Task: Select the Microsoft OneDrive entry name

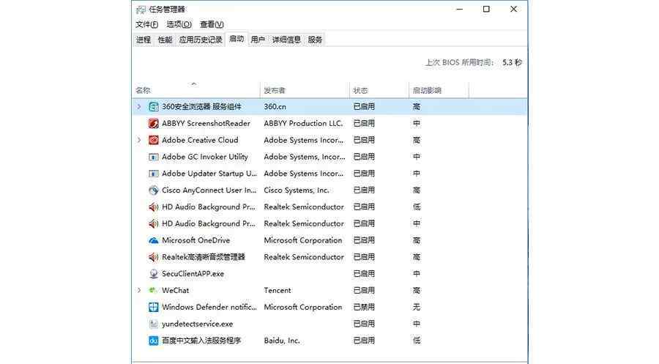Action: point(196,240)
